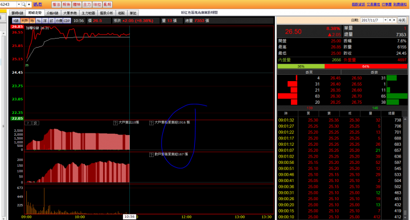Click the bid side order book column header
Screen dimensions: 410x220
point(309,72)
